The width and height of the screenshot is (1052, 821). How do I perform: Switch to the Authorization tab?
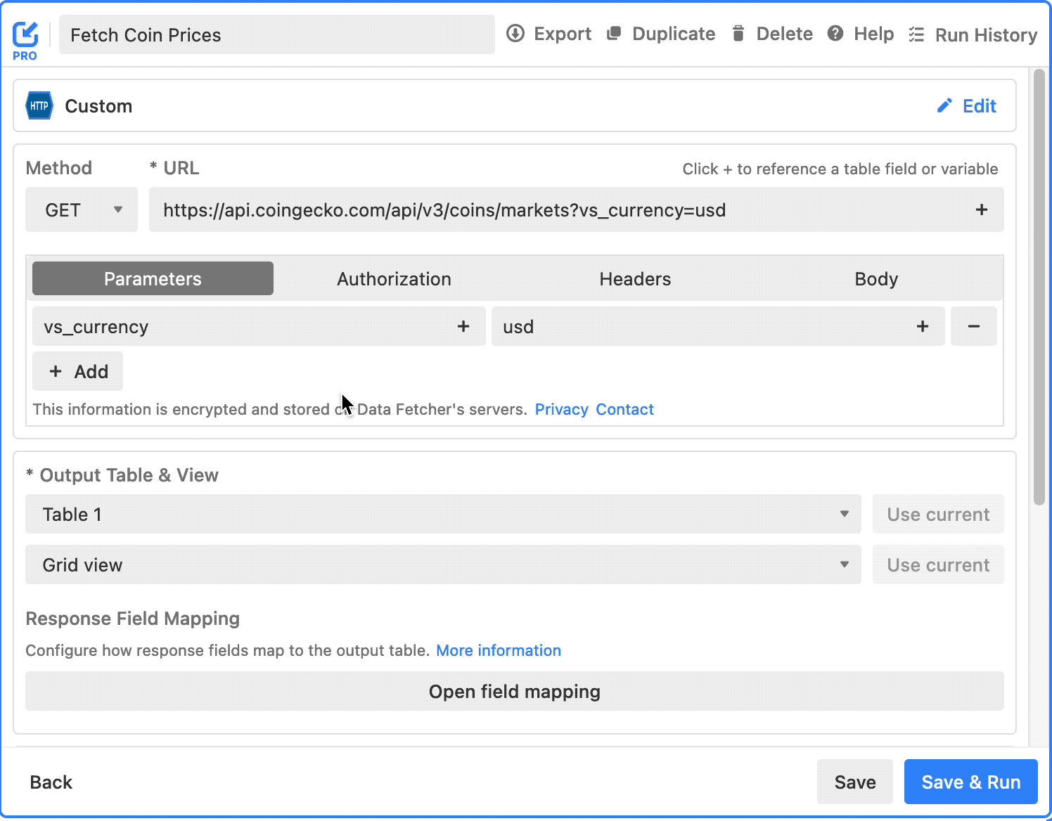394,278
